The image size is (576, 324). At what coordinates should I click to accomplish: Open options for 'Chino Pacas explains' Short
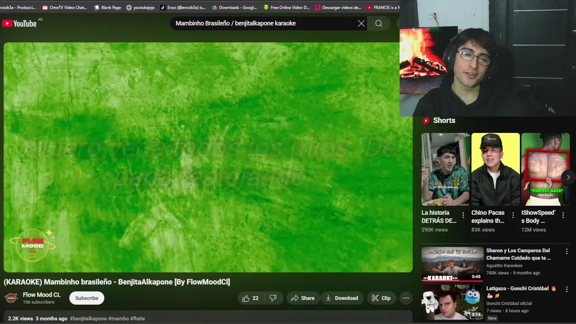tap(513, 216)
